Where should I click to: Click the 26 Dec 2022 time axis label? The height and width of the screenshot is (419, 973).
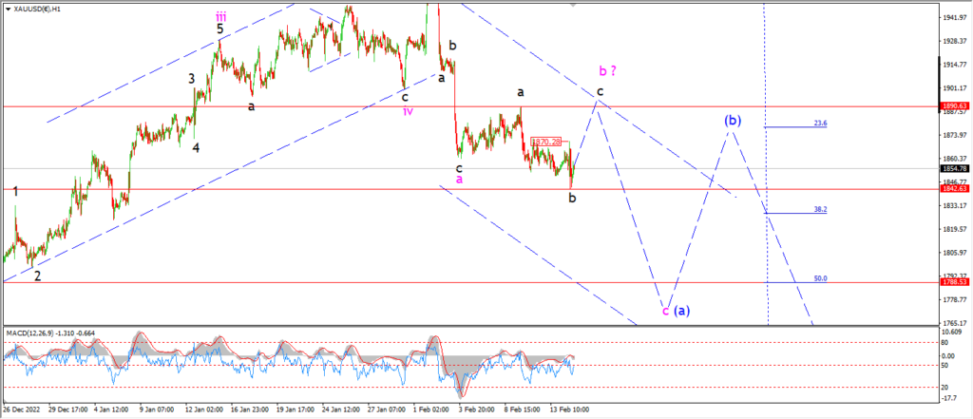pyautogui.click(x=19, y=409)
